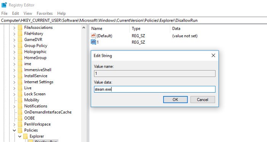The height and width of the screenshot is (142, 267).
Task: Close the Edit String dialog
Action: point(213,55)
